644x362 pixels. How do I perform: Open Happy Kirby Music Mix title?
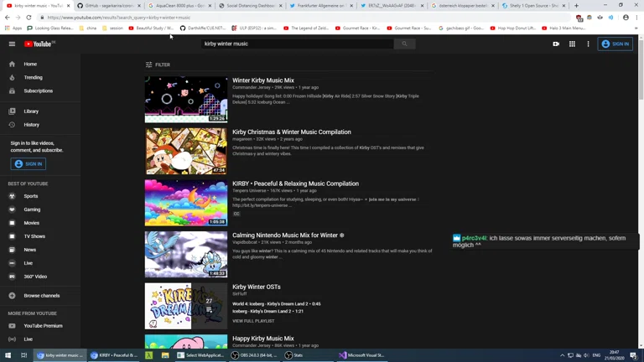point(262,339)
